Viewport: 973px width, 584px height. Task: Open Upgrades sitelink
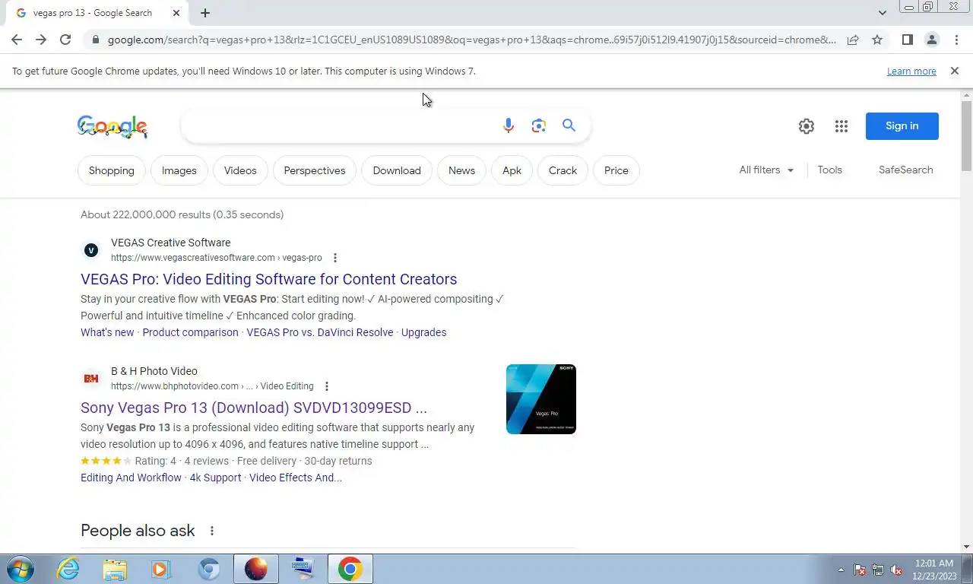424,332
